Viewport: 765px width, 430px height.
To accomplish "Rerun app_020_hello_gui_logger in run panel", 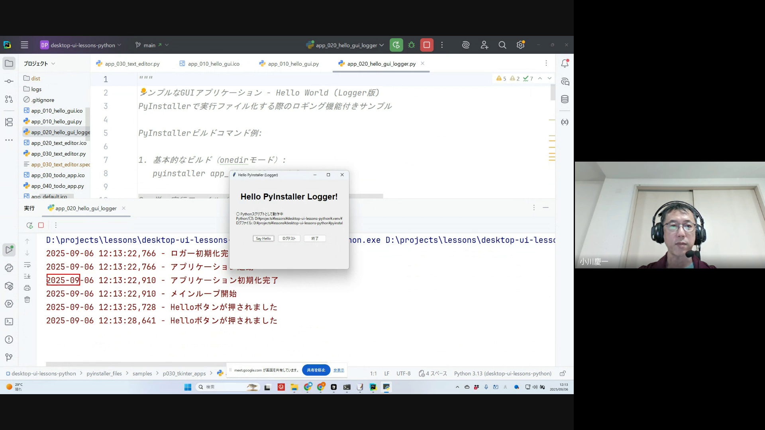I will (x=29, y=225).
